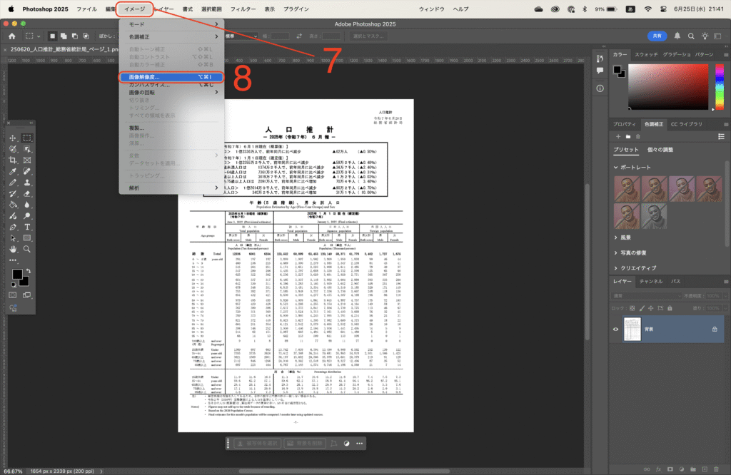This screenshot has height=475, width=731.
Task: Choose New selection mode in options bar
Action: click(x=52, y=36)
